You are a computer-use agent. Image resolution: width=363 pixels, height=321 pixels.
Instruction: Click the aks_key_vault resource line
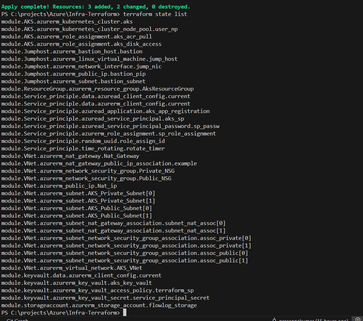pos(77,283)
